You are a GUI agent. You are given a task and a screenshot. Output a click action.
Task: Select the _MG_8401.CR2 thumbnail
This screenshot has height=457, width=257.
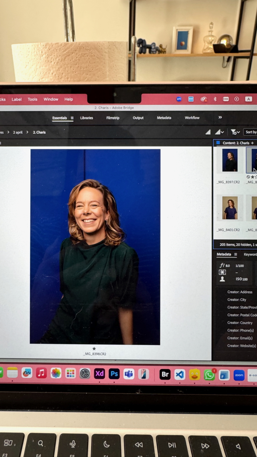(x=230, y=208)
